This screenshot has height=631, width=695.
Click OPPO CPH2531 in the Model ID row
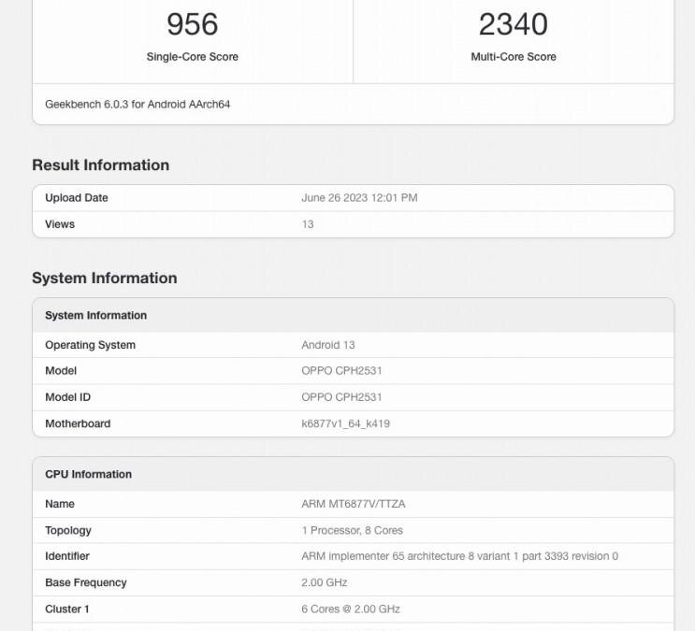click(x=341, y=397)
